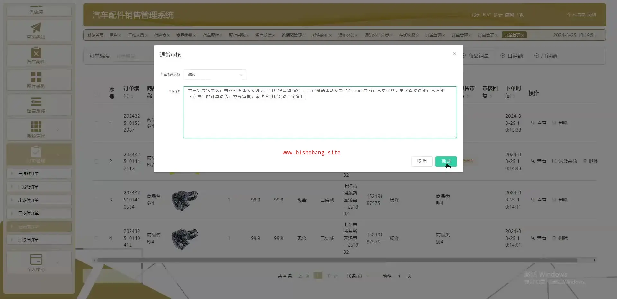Tick the select-all checkbox in table header
This screenshot has height=299, width=617.
click(x=97, y=93)
